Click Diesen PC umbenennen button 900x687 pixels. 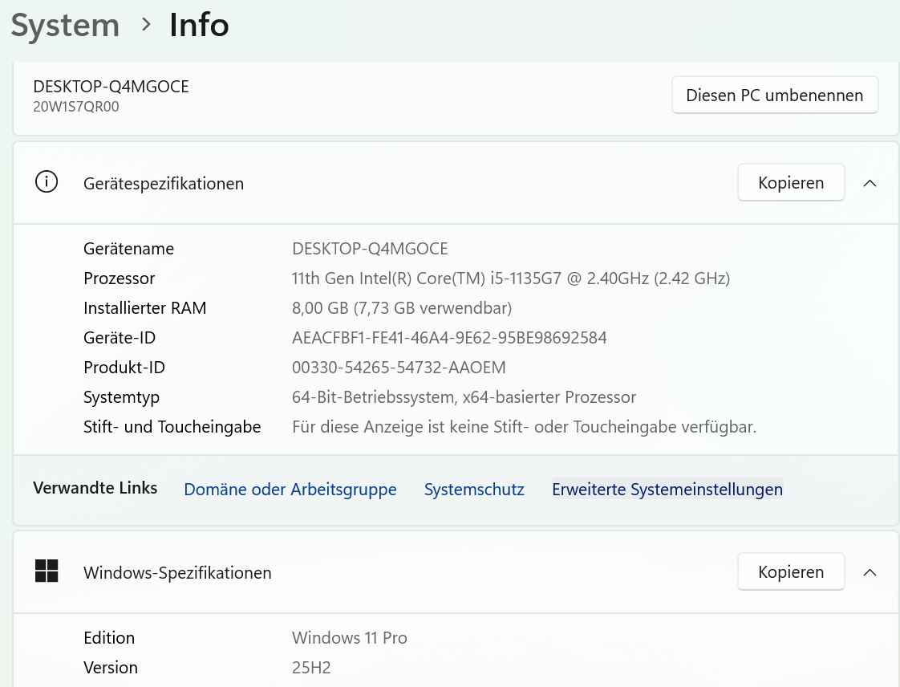(x=775, y=95)
